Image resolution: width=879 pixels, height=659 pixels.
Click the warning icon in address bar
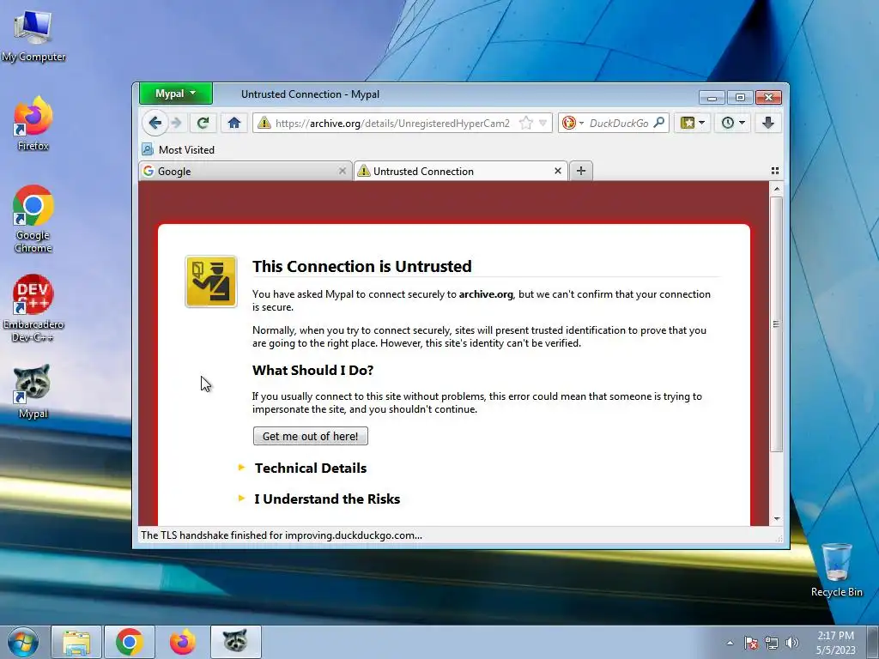(264, 123)
